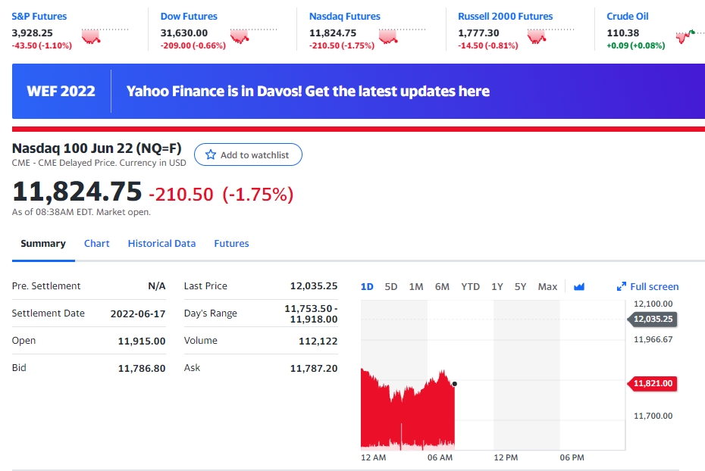This screenshot has height=471, width=705.
Task: Click the Dow Futures price 31,630.00
Action: tap(184, 33)
